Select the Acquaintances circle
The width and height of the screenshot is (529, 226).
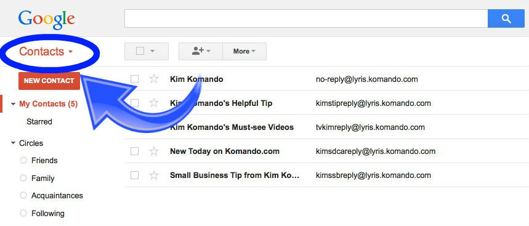[x=57, y=196]
